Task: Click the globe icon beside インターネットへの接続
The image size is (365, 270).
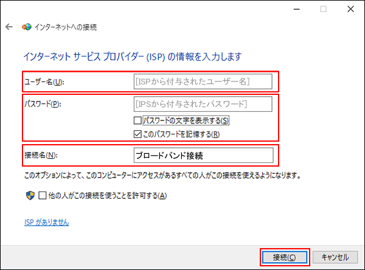Action: click(x=26, y=27)
